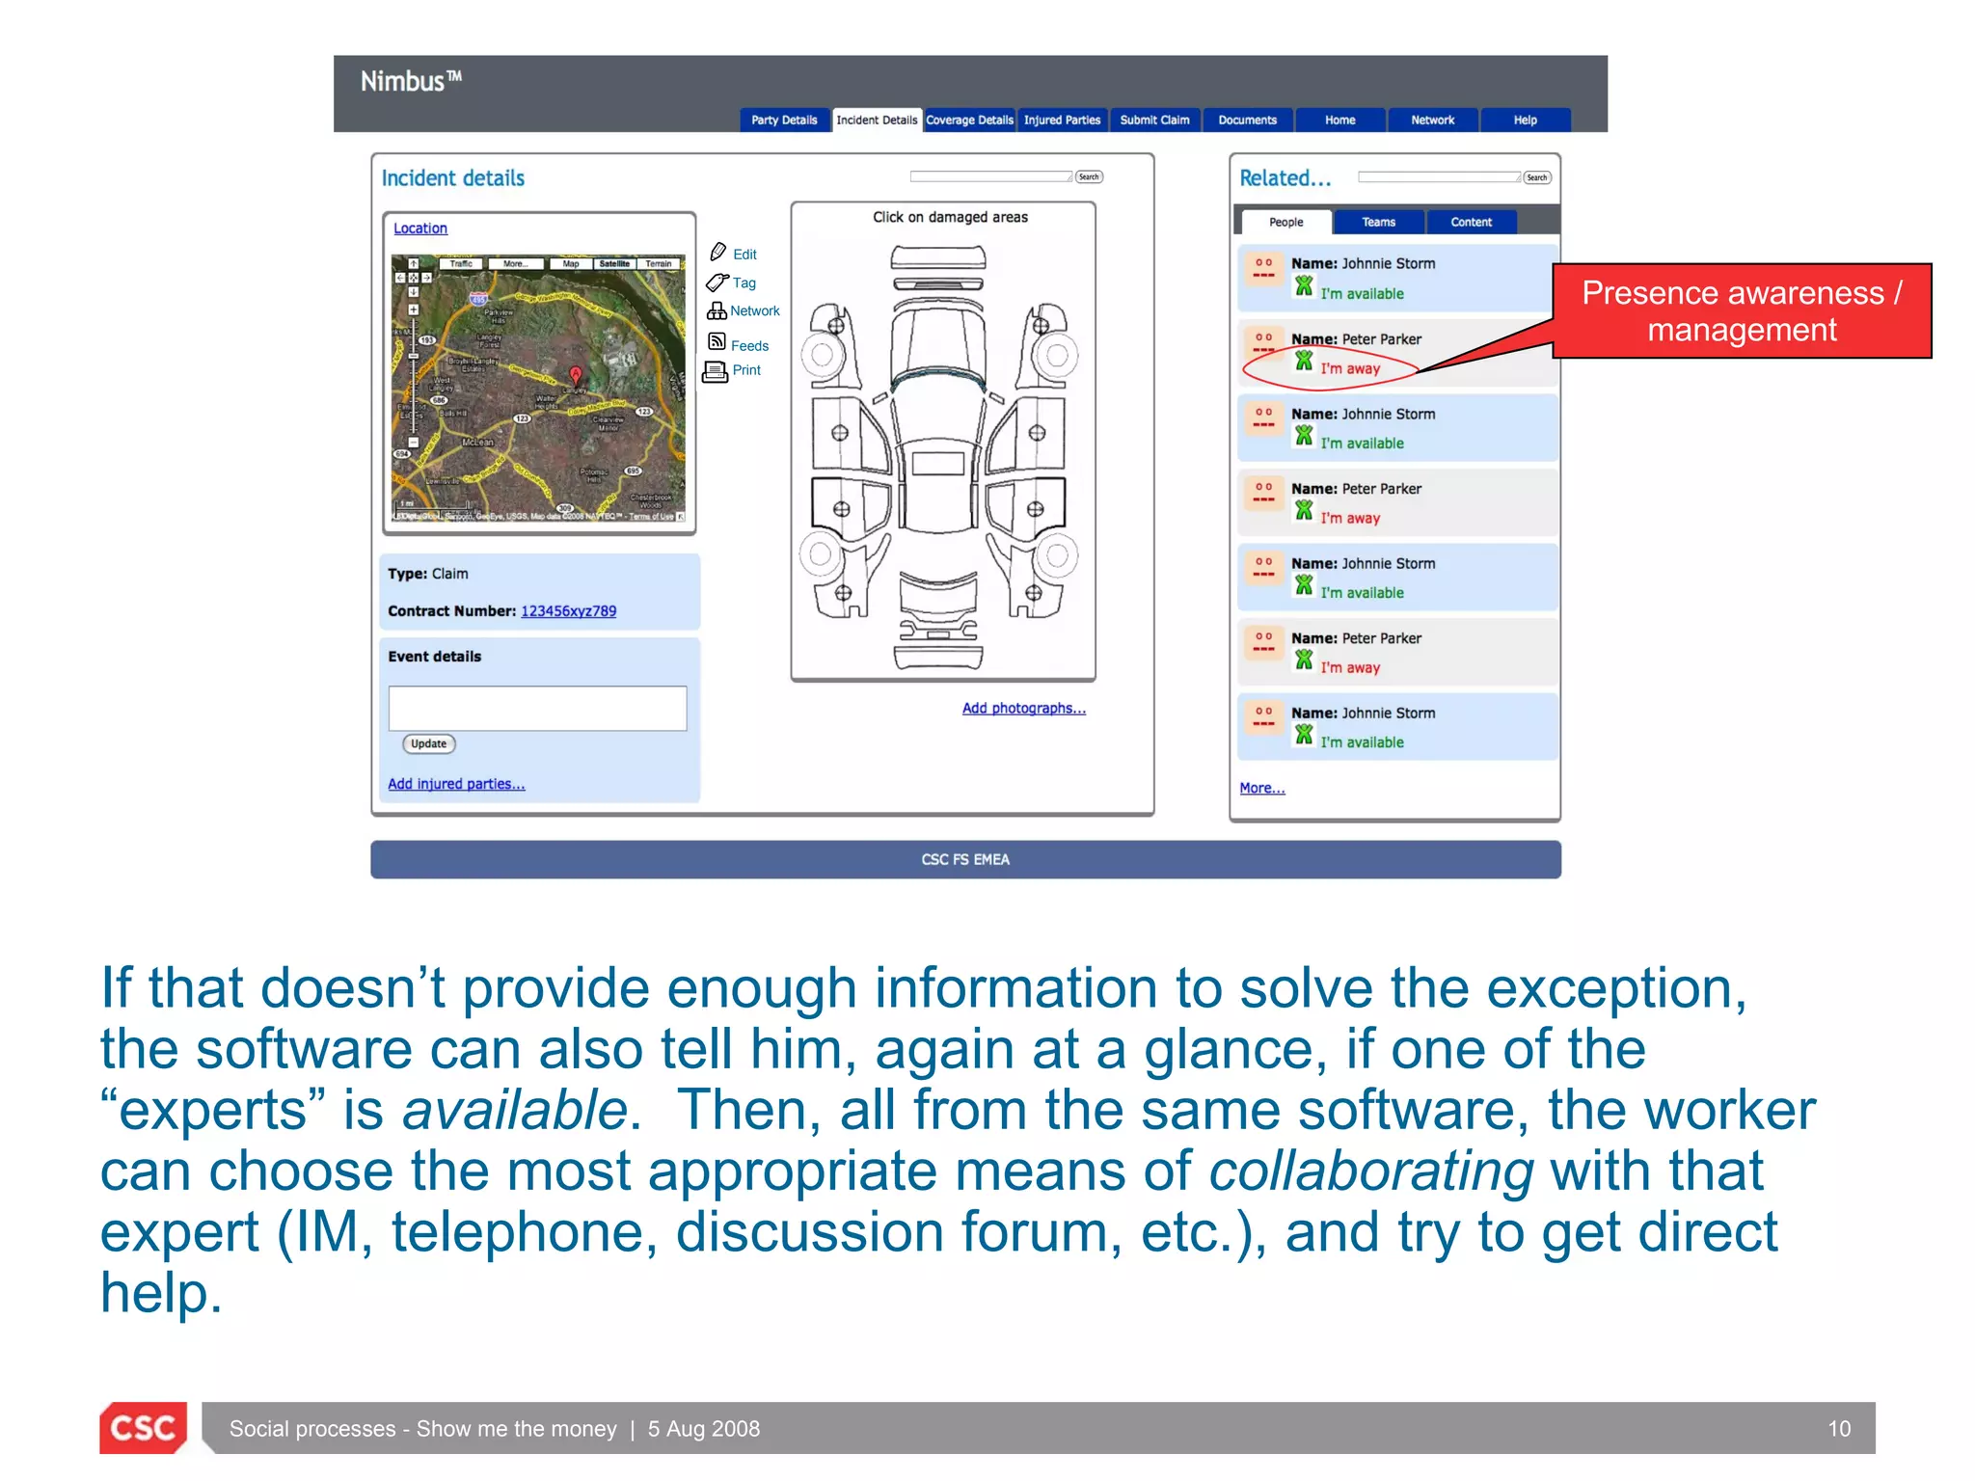Select the Incident Details tab
Viewport: 1975px width, 1481px height.
(x=877, y=121)
